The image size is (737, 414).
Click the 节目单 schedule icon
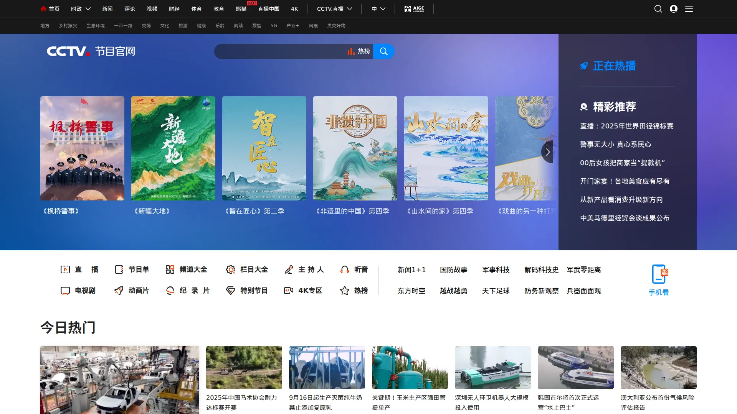(x=119, y=269)
